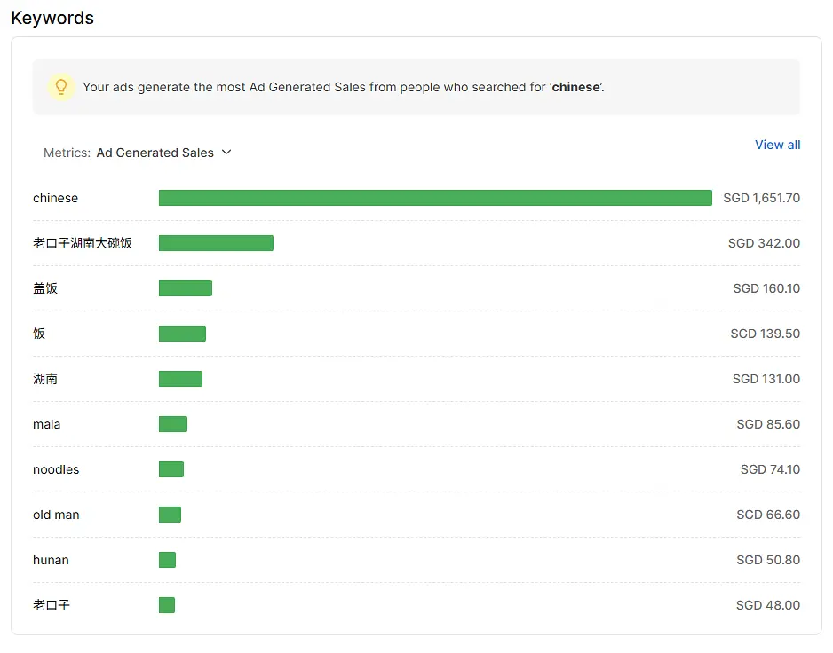The height and width of the screenshot is (653, 833).
Task: Click the green bar for old man
Action: (x=170, y=515)
